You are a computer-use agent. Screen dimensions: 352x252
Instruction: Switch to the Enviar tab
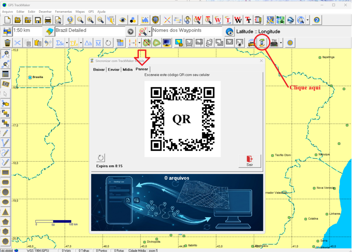(113, 70)
